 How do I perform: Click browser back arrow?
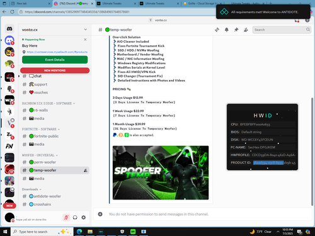pos(4,12)
